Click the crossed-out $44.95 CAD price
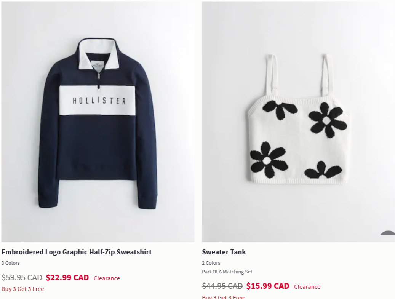 pyautogui.click(x=222, y=286)
